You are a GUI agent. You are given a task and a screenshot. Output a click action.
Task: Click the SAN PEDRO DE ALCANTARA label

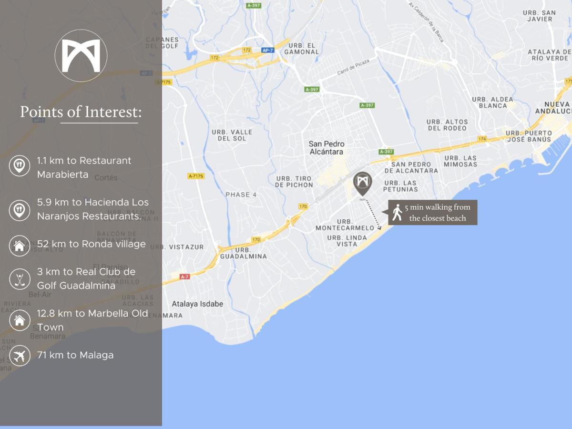pyautogui.click(x=411, y=167)
